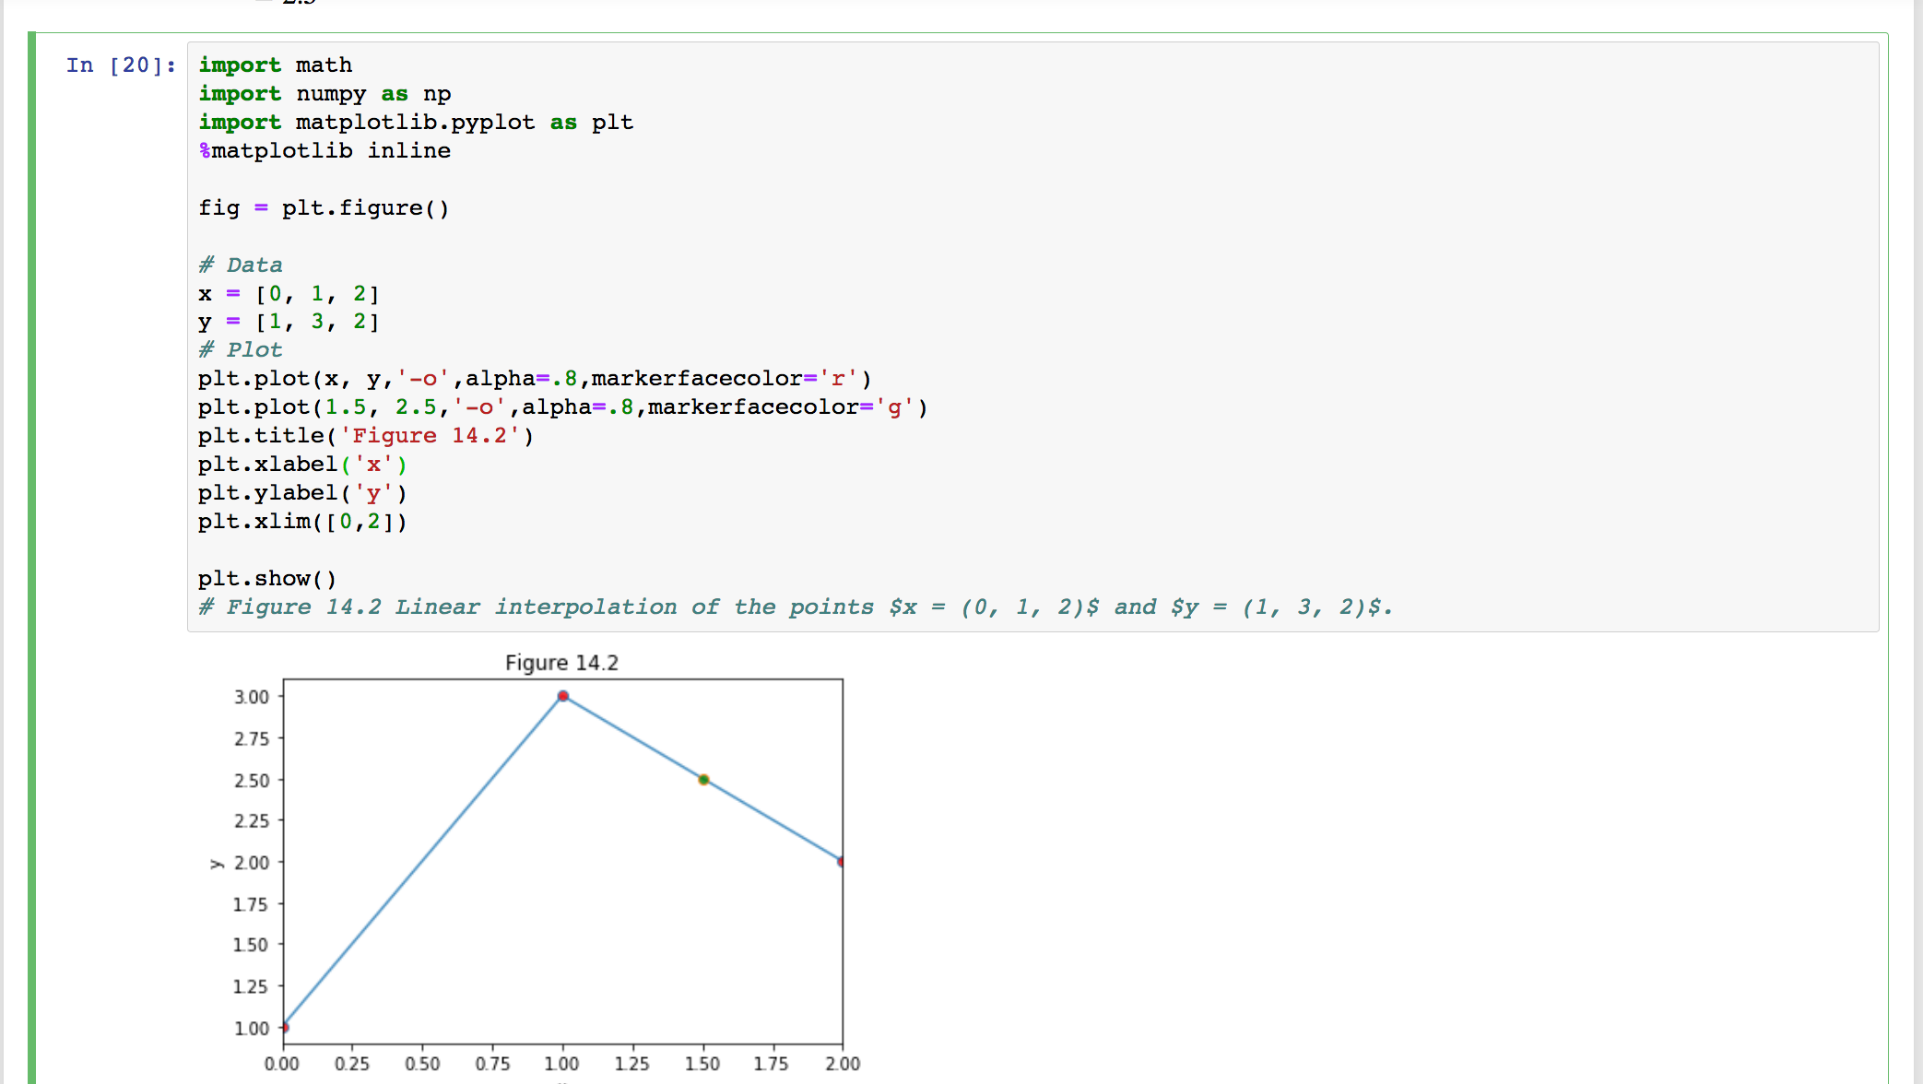The height and width of the screenshot is (1084, 1923).
Task: Click the Figure 14.2 plot title
Action: 562,662
